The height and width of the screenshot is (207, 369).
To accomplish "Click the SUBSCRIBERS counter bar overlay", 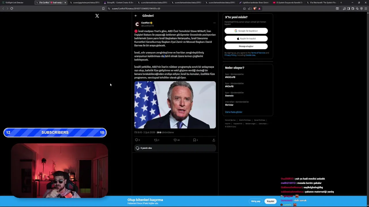I will 55,133.
